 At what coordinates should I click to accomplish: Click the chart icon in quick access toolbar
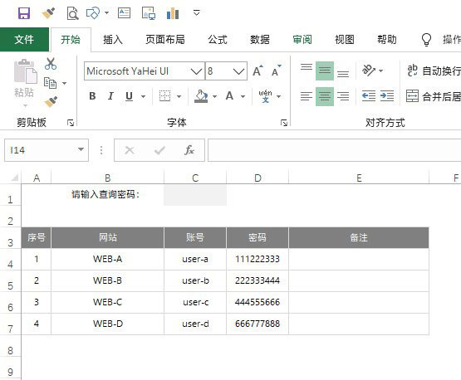coord(173,13)
